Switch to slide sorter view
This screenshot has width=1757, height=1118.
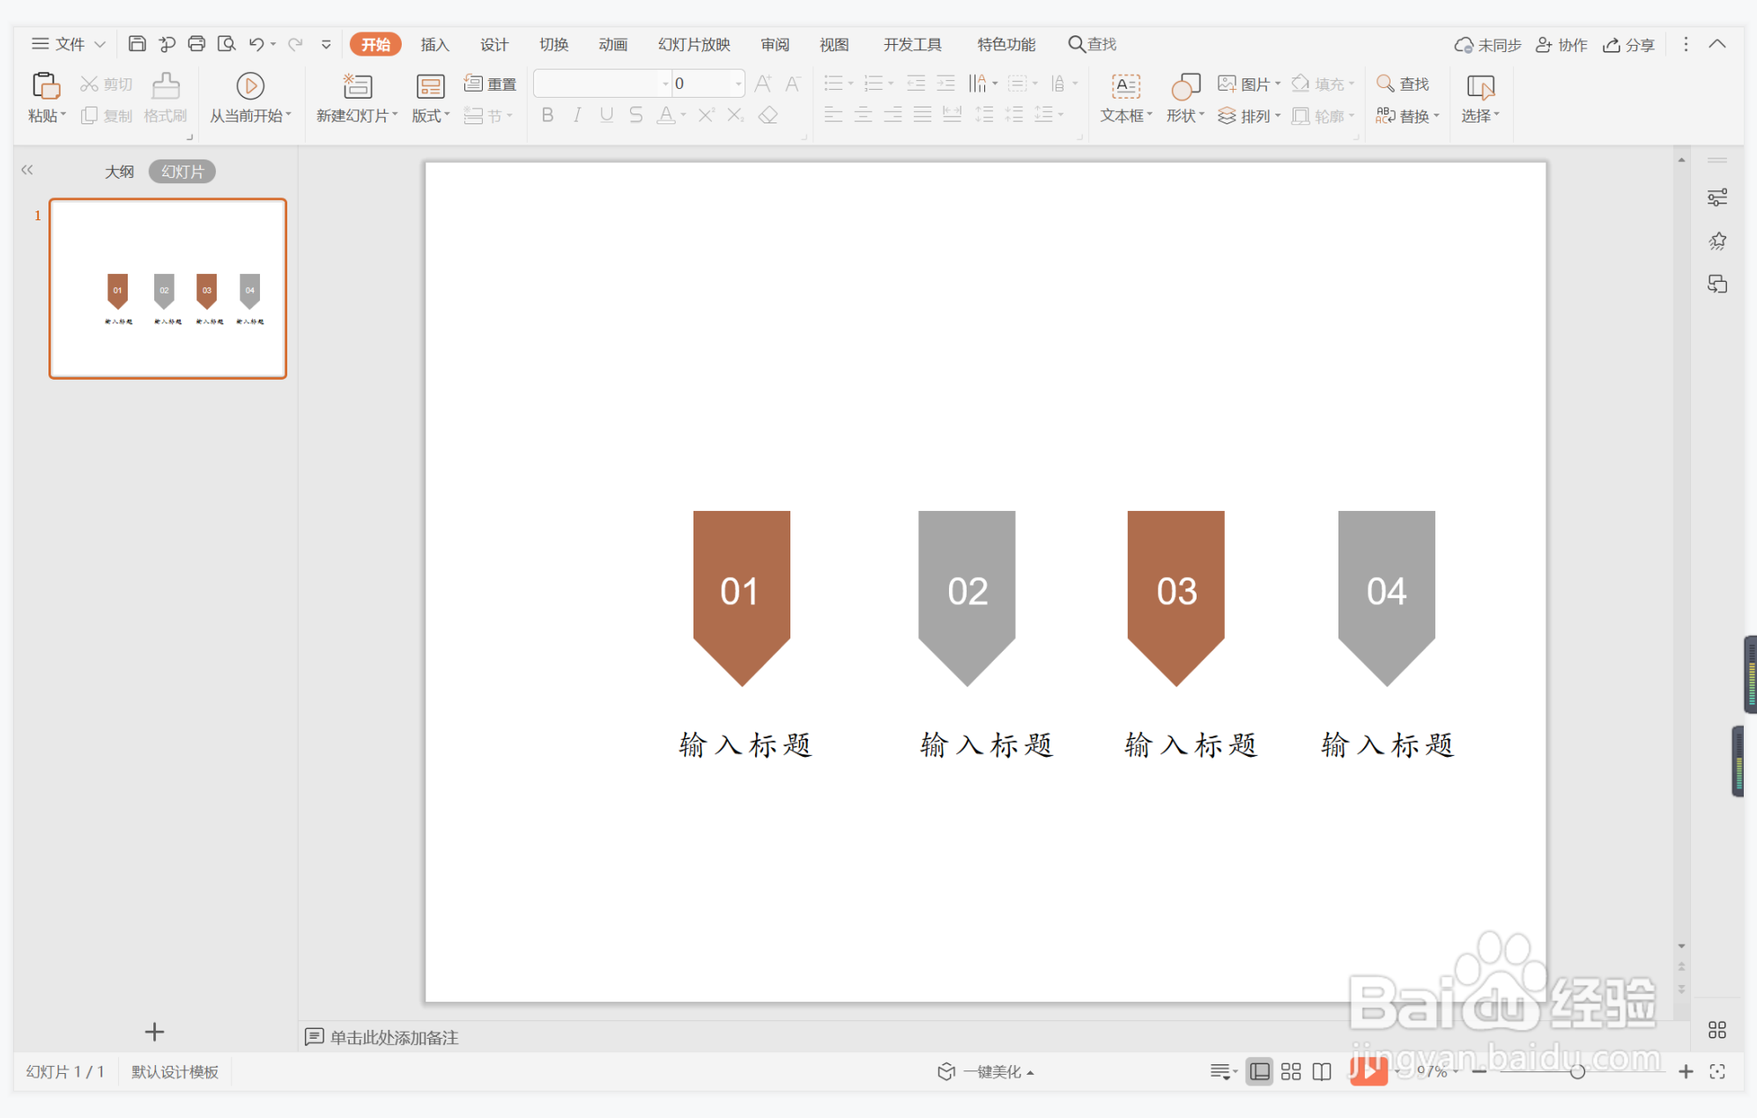coord(1291,1071)
